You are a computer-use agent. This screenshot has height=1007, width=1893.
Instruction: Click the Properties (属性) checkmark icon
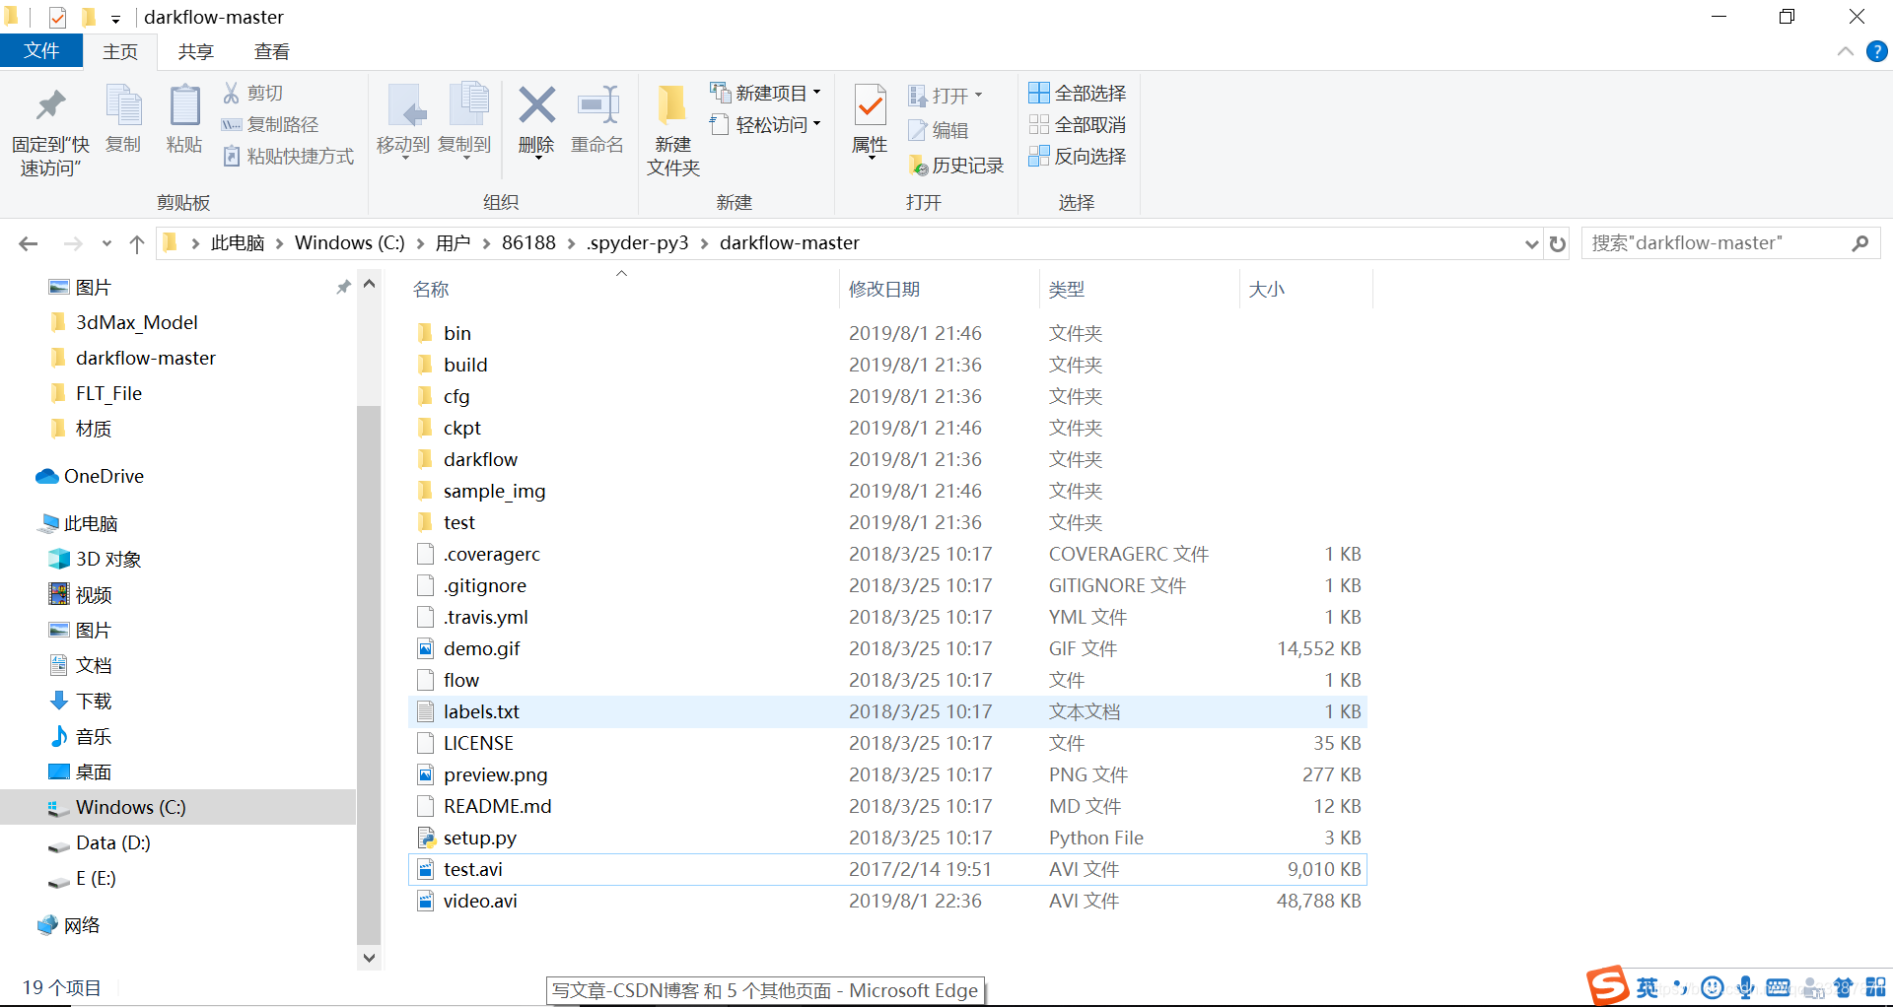coord(870,105)
